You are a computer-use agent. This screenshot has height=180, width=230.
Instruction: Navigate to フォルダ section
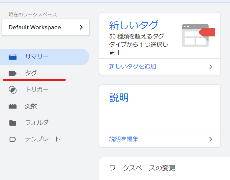point(37,123)
